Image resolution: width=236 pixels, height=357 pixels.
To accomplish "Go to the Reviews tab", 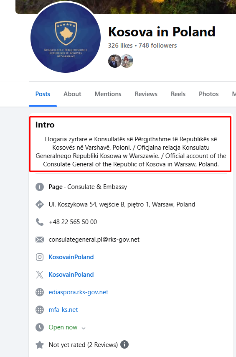I will (146, 94).
